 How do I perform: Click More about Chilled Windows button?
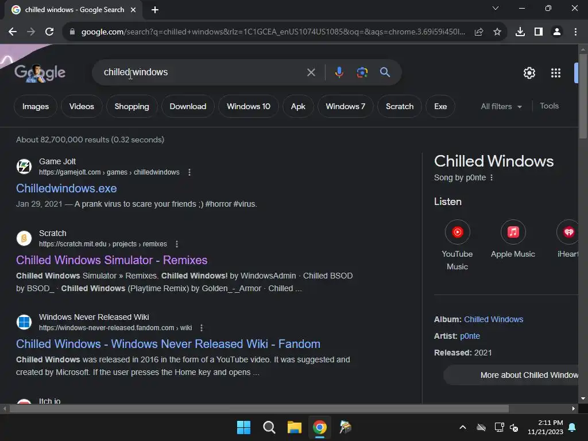click(x=511, y=375)
